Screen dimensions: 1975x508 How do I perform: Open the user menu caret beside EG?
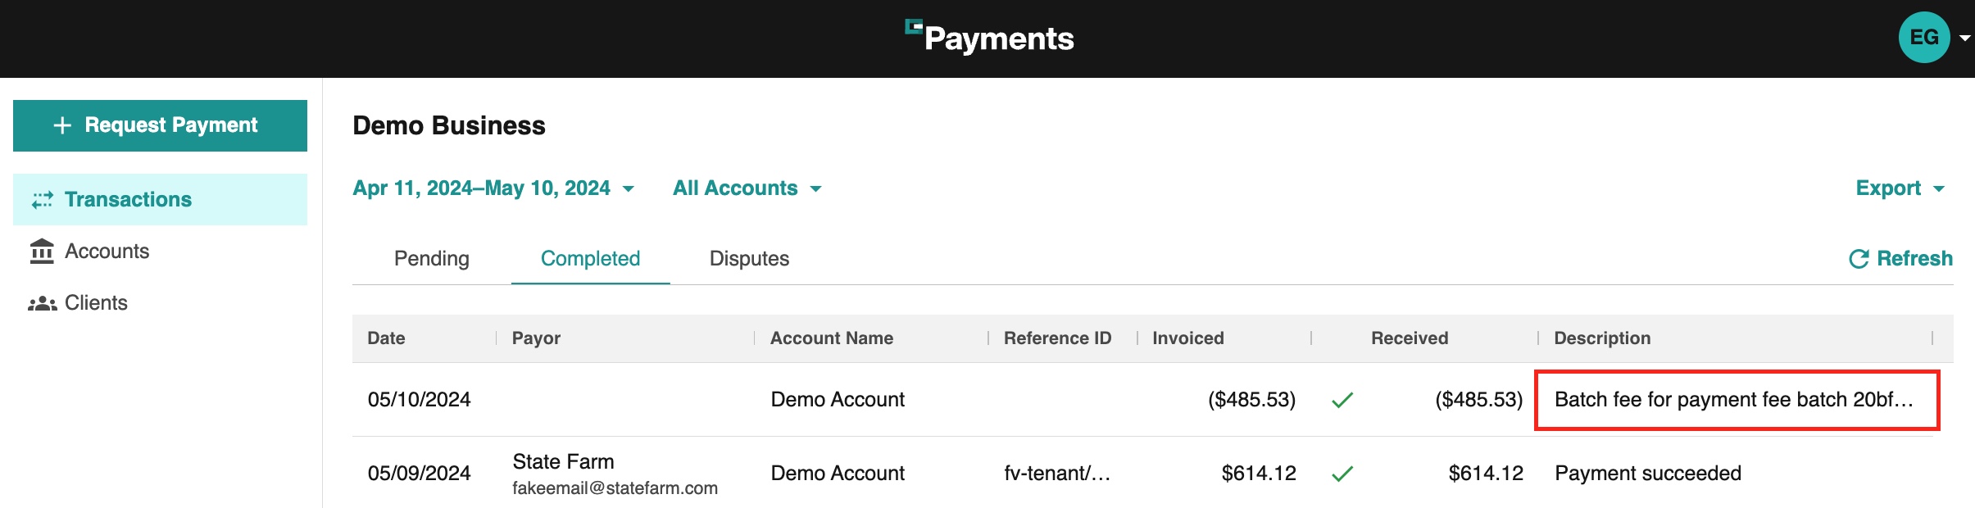[x=1964, y=39]
